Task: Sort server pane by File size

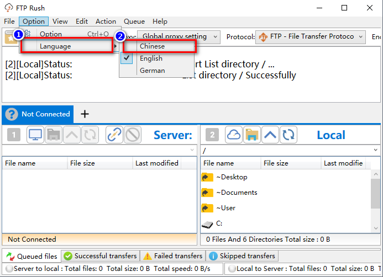Action: point(100,163)
